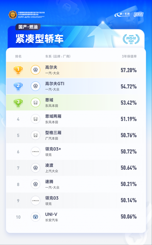
Task: Click the Volkswagen logo beside 凌渡
Action: (35, 168)
